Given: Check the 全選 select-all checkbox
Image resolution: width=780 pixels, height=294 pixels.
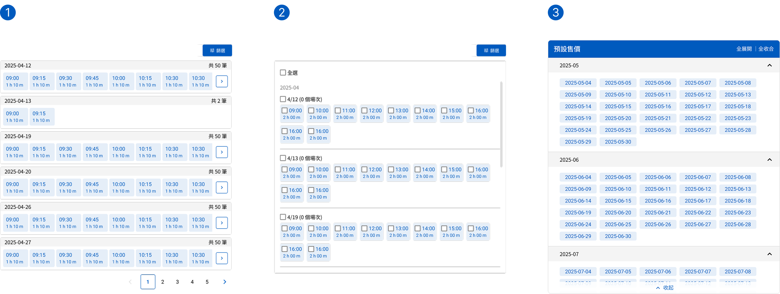Looking at the screenshot, I should tap(283, 73).
